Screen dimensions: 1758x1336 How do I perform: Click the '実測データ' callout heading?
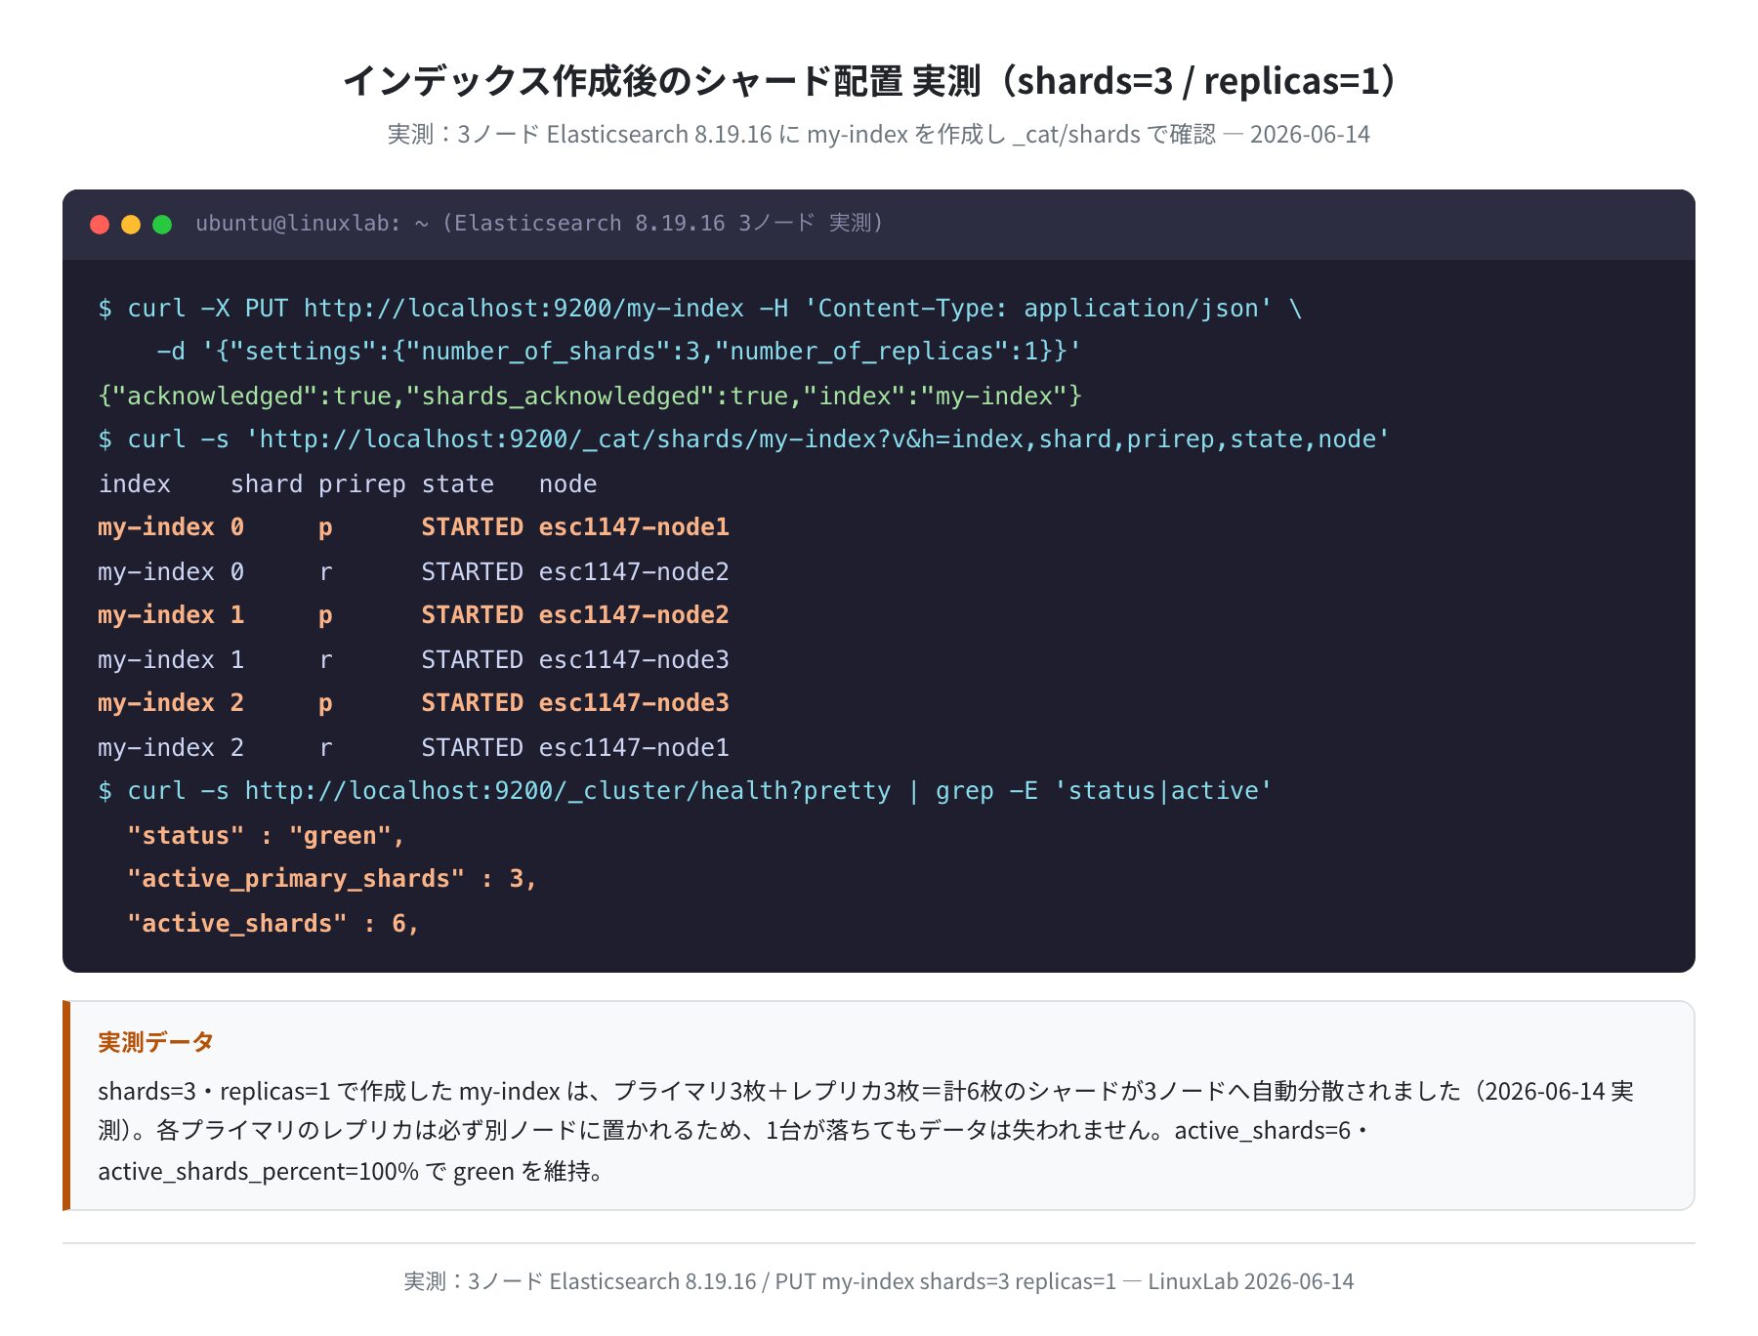click(x=155, y=1042)
